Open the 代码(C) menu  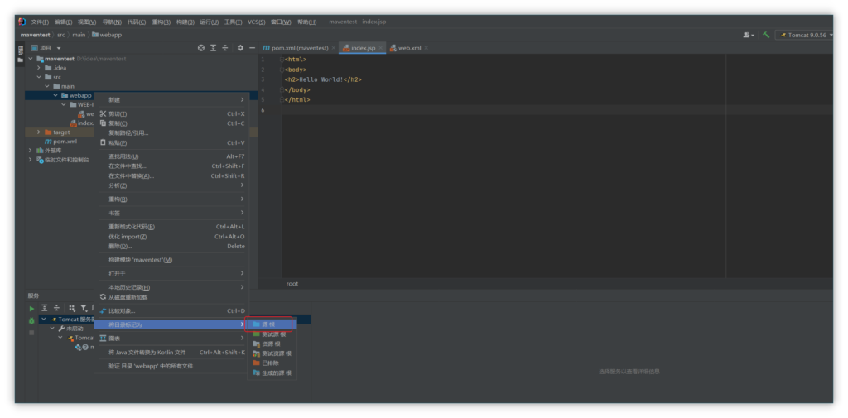coord(137,22)
